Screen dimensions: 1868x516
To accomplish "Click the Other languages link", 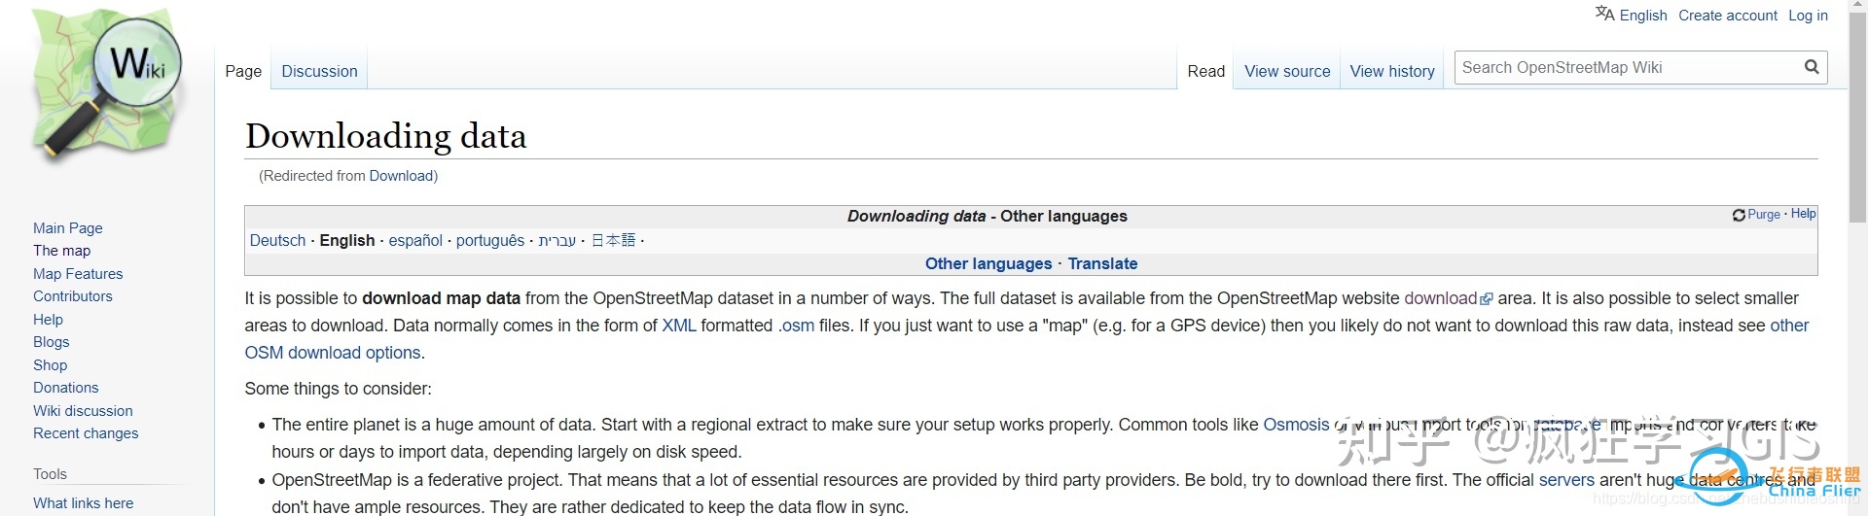I will [988, 263].
